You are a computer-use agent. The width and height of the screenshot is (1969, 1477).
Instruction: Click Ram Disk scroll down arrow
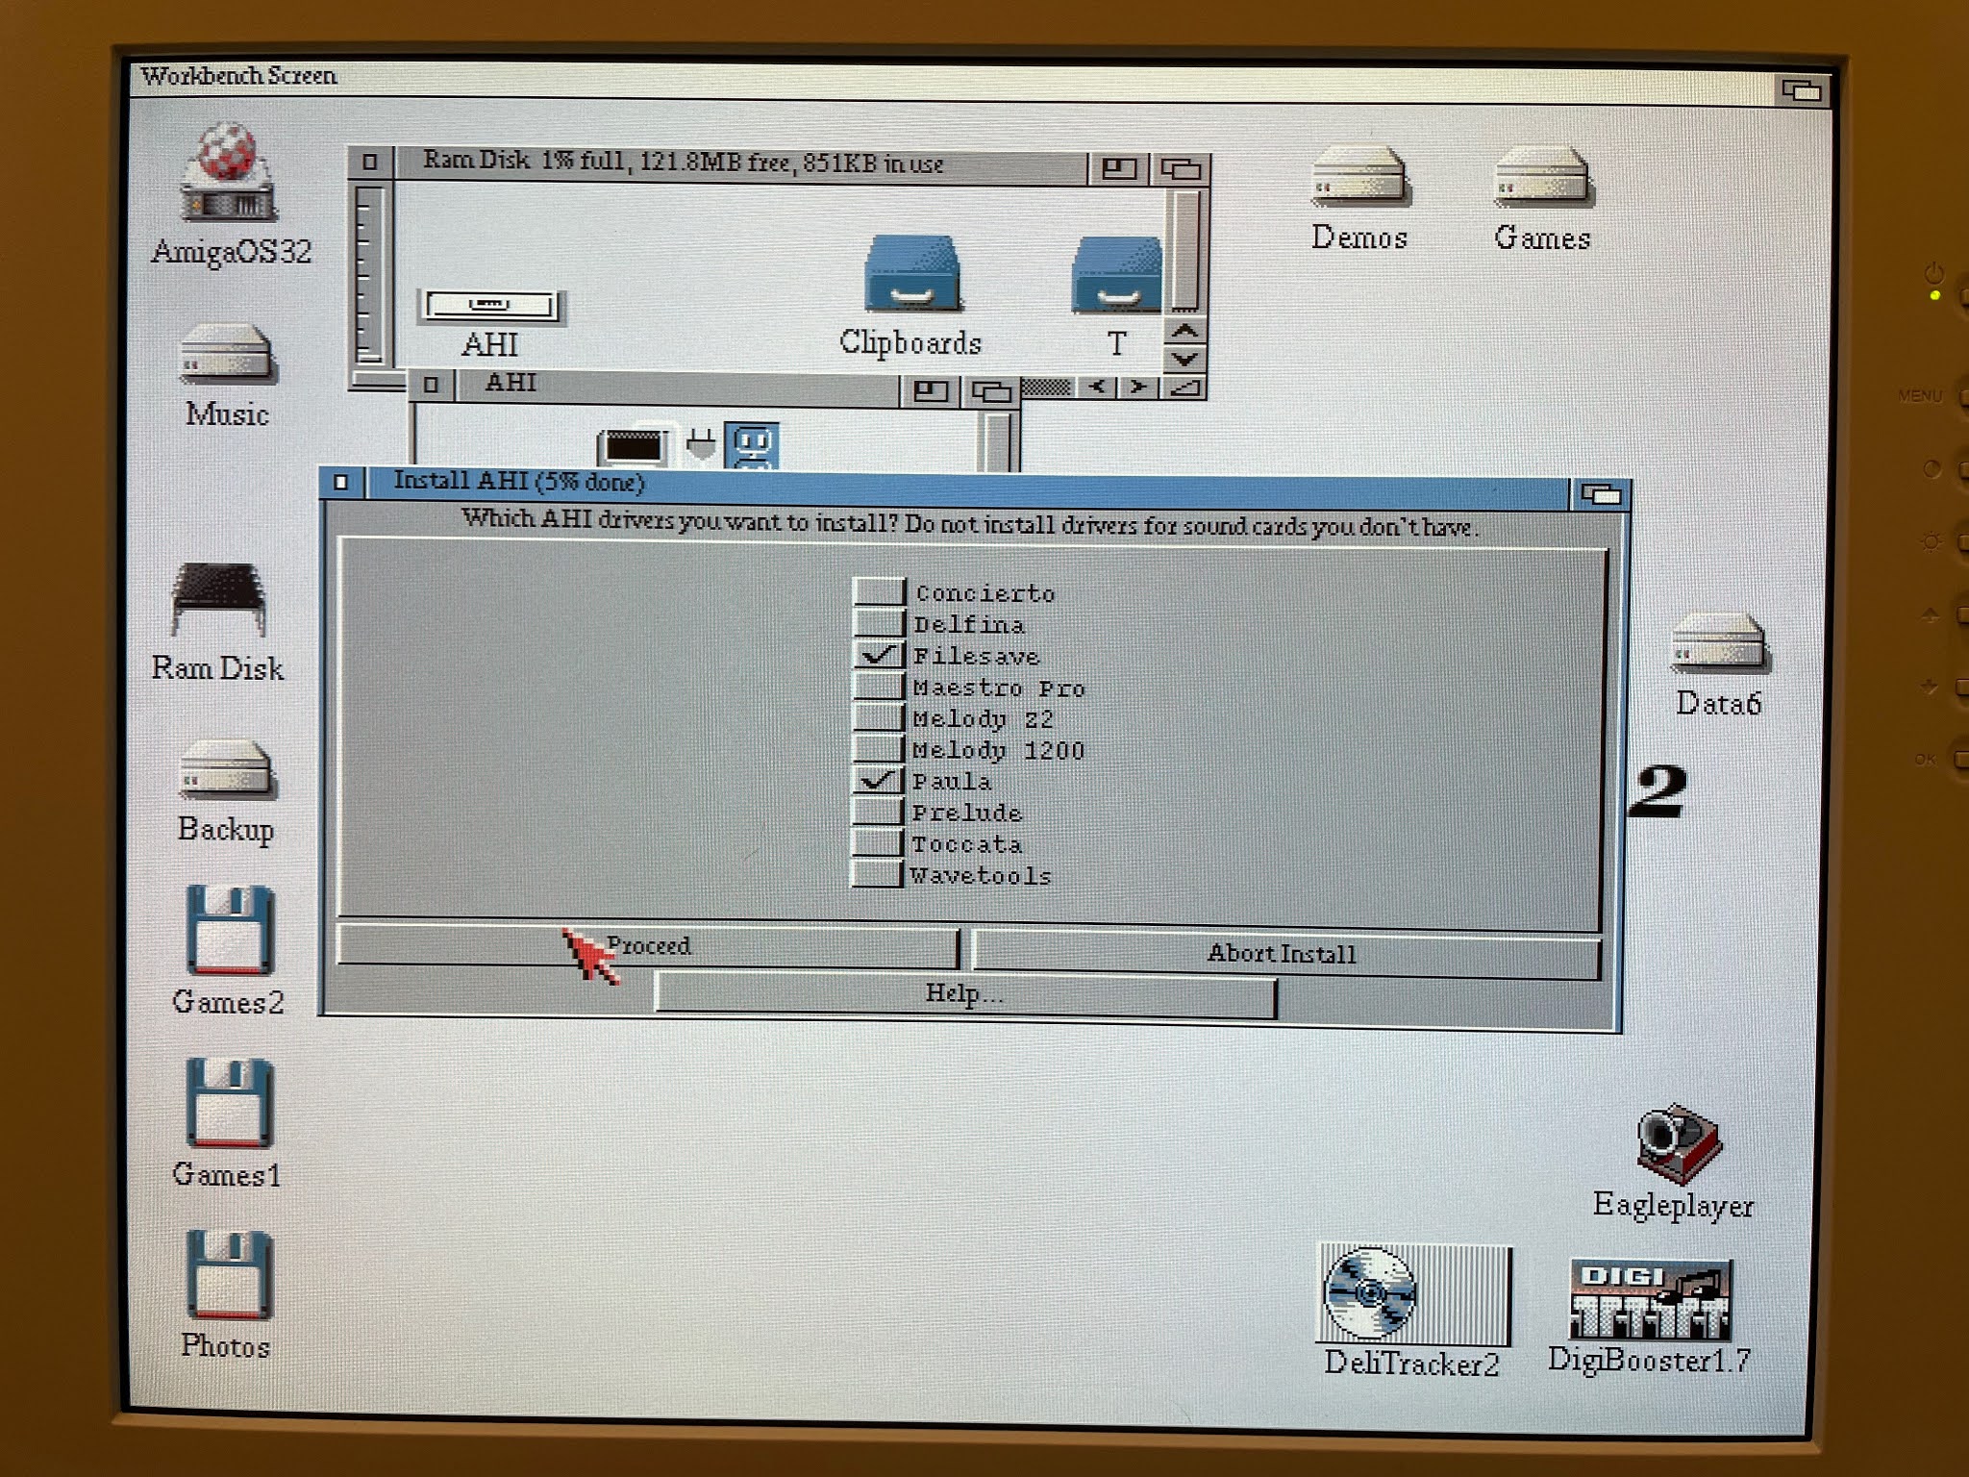(x=1184, y=359)
